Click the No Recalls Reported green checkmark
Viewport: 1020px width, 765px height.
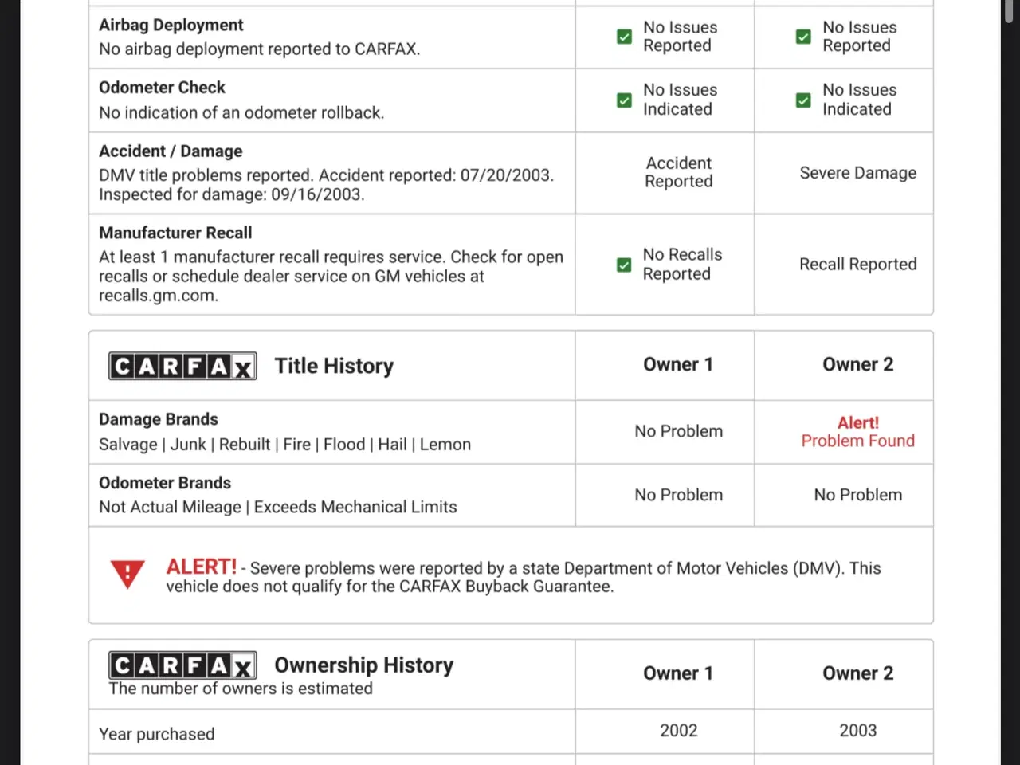tap(624, 265)
